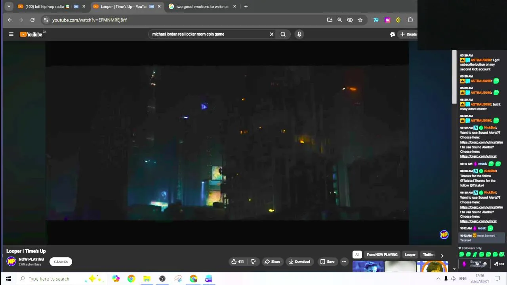The width and height of the screenshot is (507, 285).
Task: Show next filter chips with arrow
Action: (442, 255)
